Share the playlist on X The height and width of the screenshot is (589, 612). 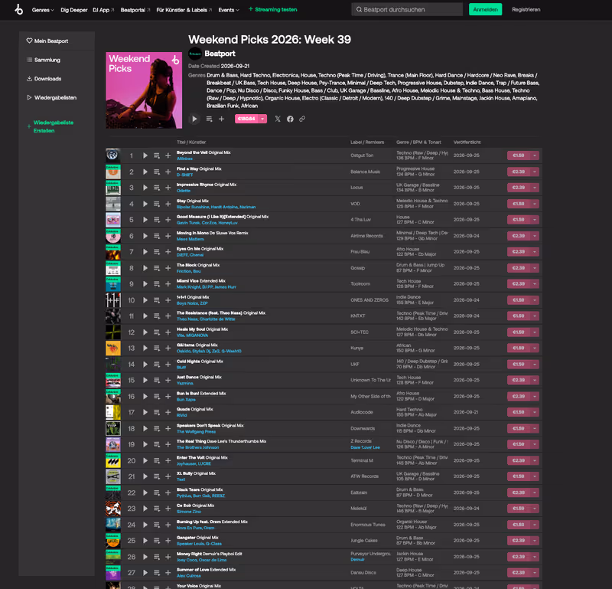(x=278, y=119)
